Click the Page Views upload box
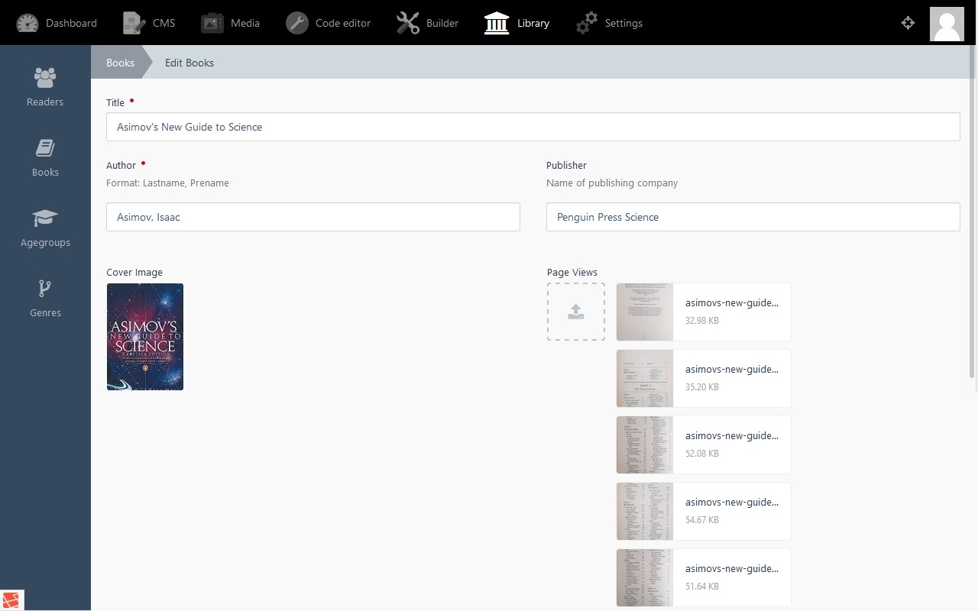This screenshot has width=978, height=611. (x=576, y=312)
